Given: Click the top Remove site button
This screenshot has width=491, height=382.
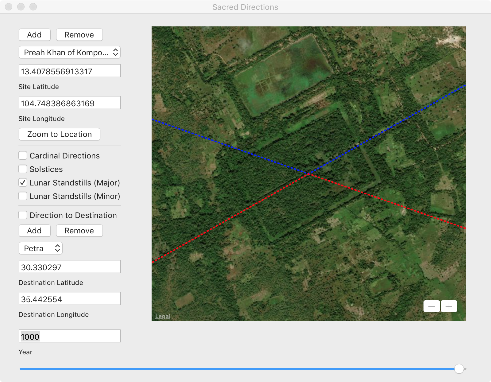Looking at the screenshot, I should click(x=79, y=35).
